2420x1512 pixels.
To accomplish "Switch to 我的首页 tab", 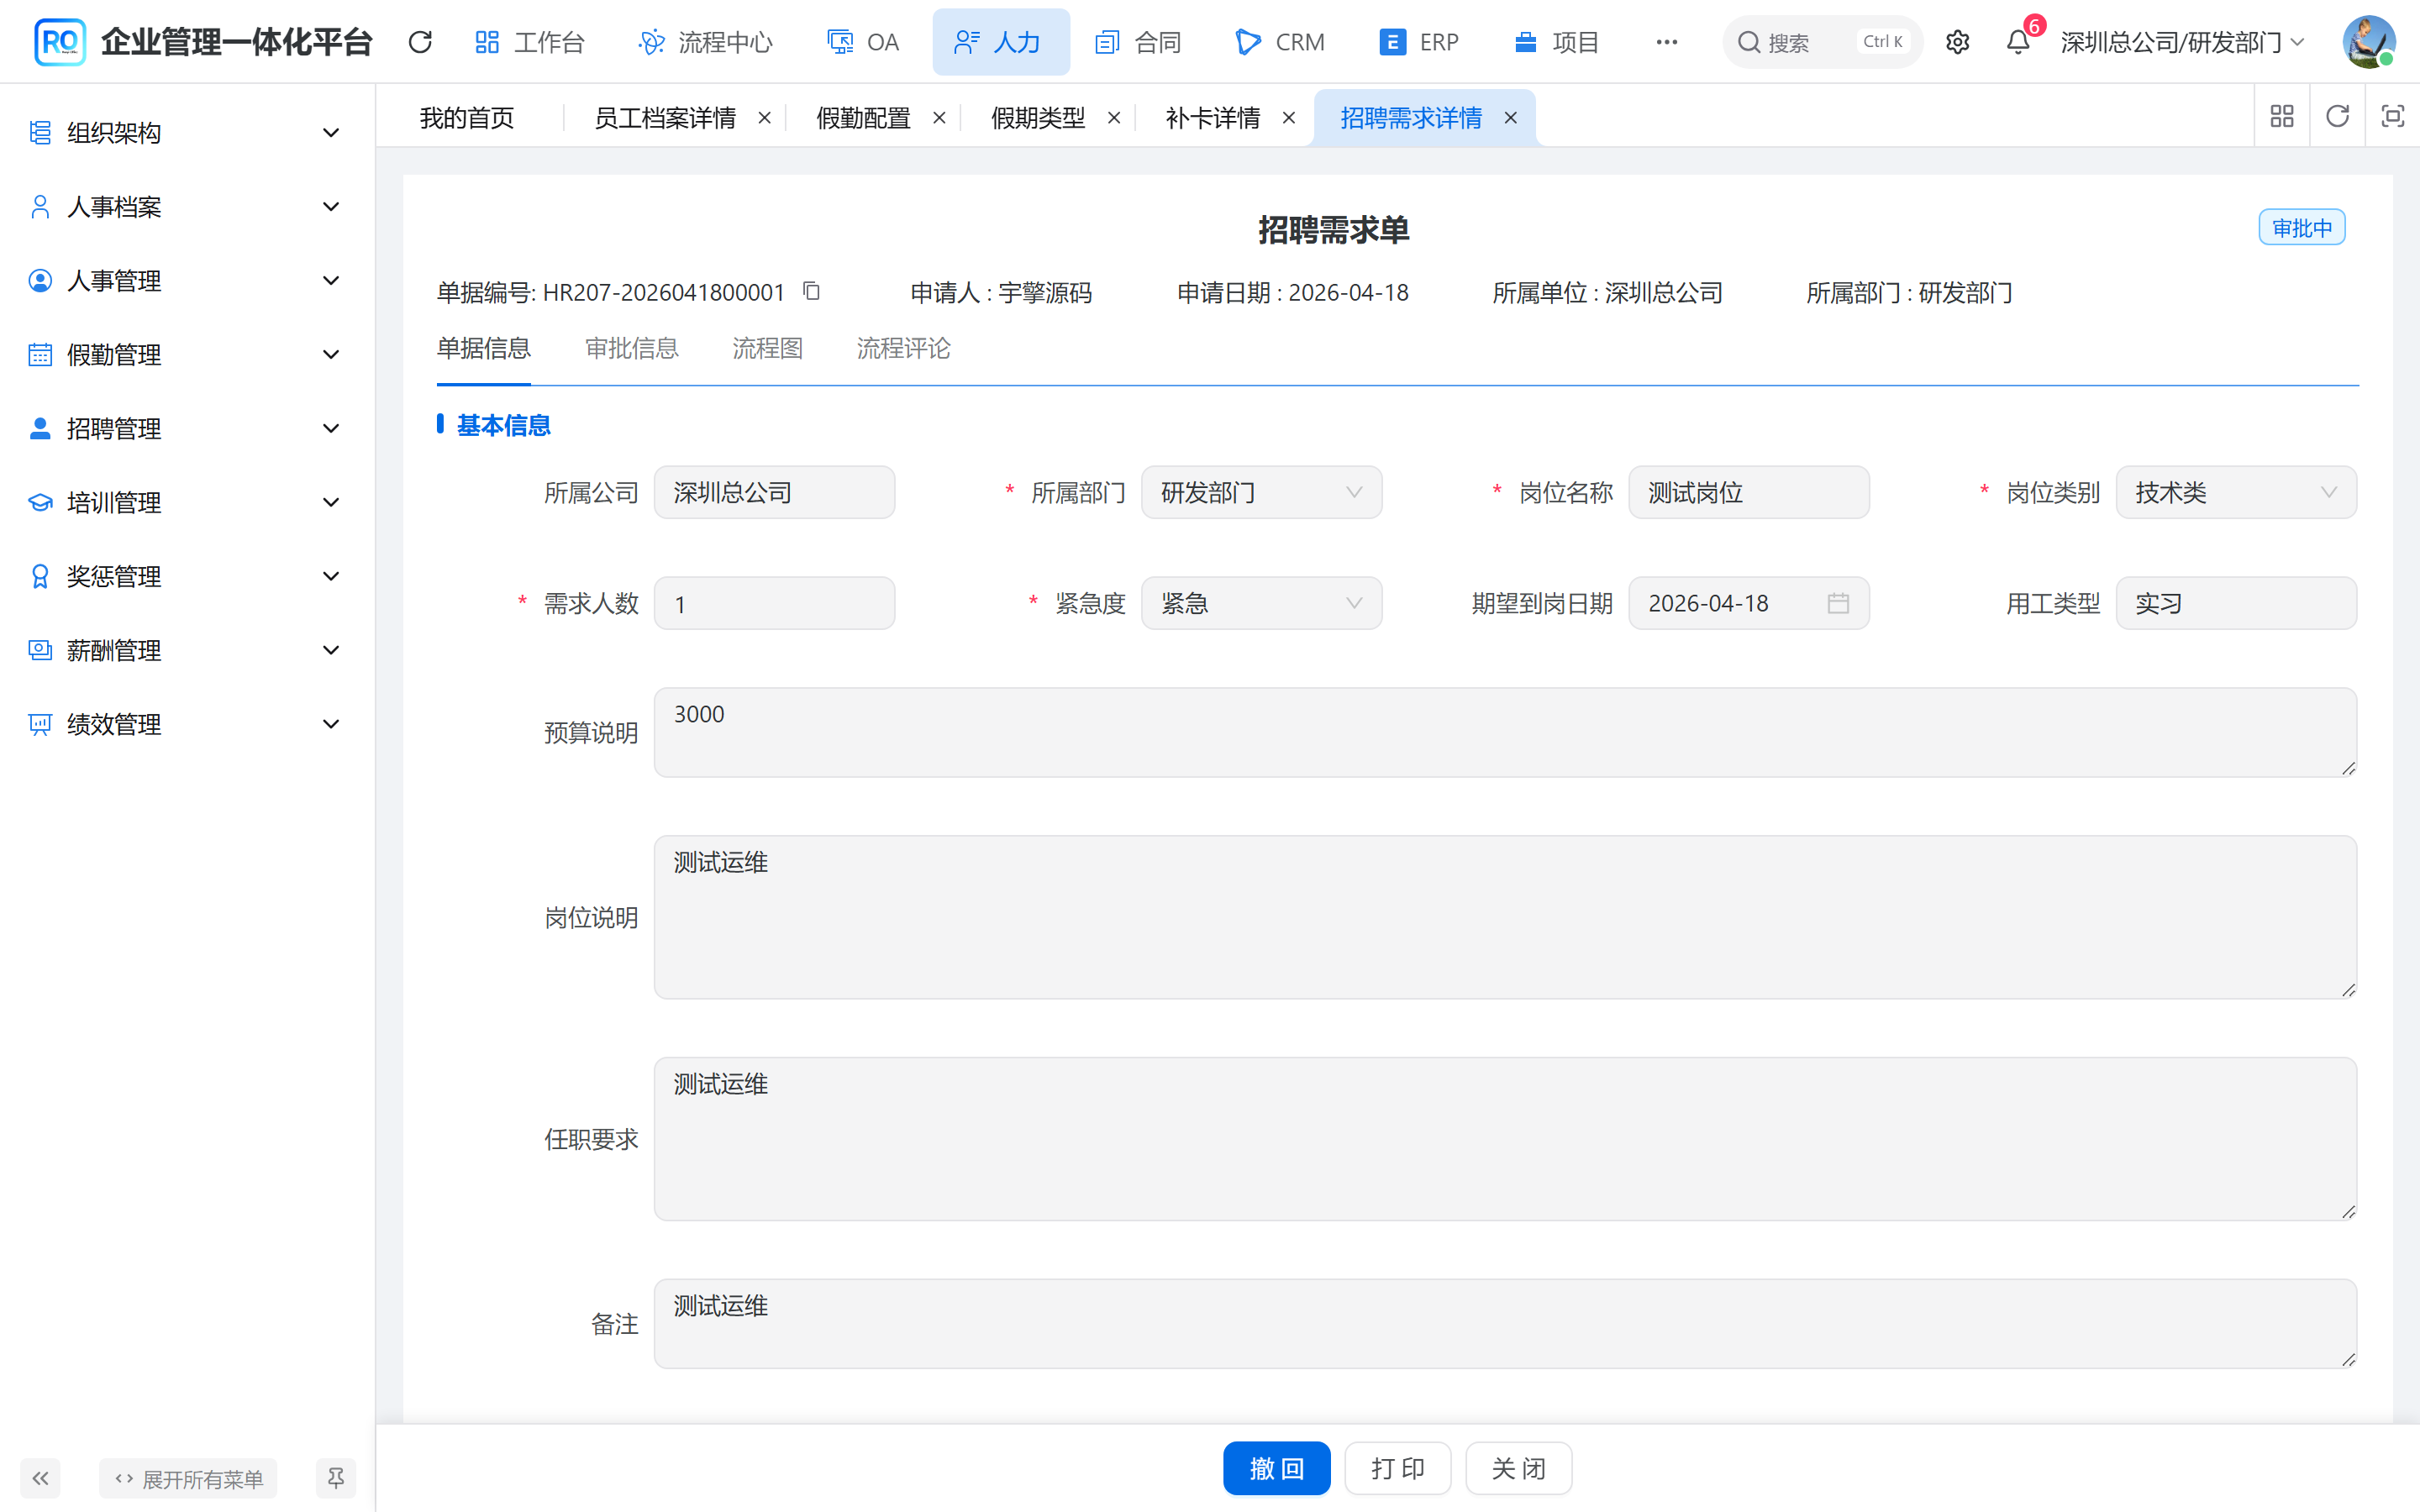I will [467, 118].
